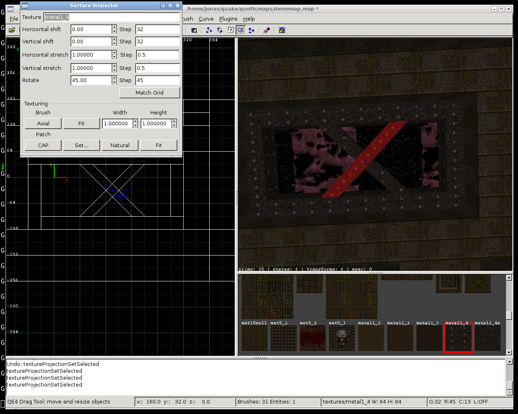Decrease Rotate value with down arrow

pyautogui.click(x=115, y=82)
